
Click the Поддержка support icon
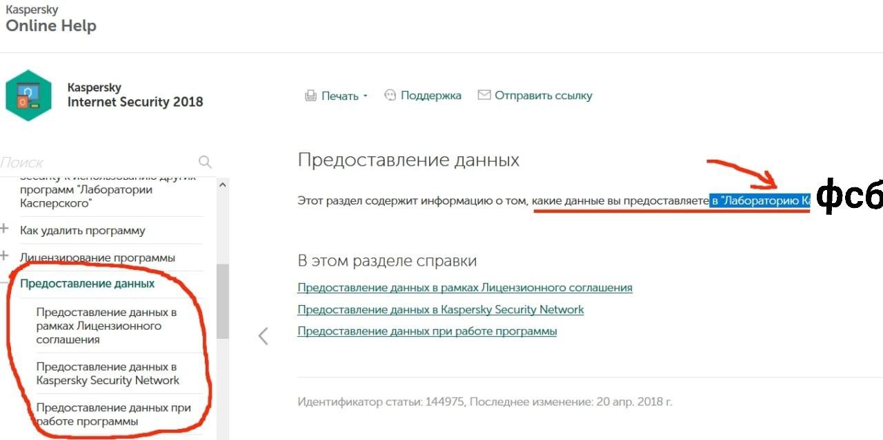pyautogui.click(x=390, y=95)
